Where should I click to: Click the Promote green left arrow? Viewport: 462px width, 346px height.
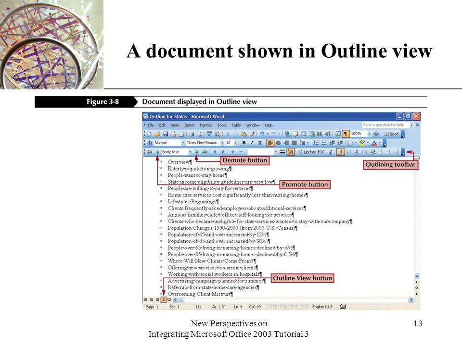coord(157,152)
